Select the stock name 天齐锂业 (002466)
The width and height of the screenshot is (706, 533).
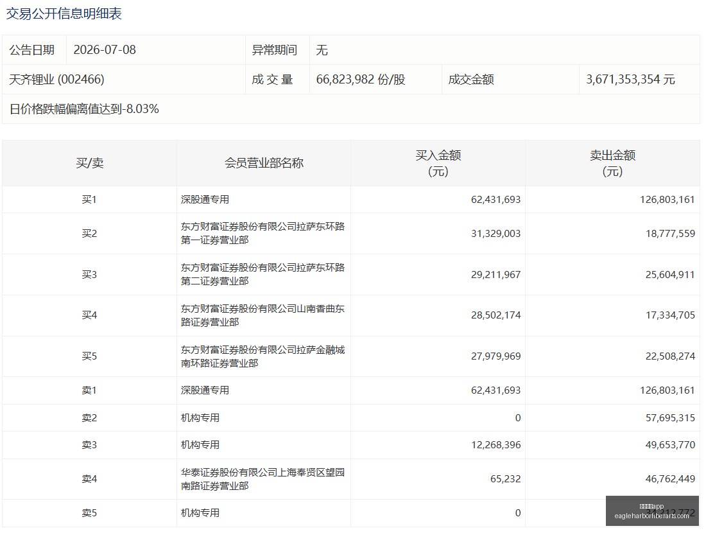[56, 79]
